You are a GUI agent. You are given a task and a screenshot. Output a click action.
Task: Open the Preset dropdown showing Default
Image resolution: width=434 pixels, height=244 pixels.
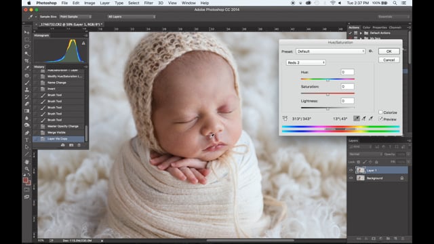330,52
